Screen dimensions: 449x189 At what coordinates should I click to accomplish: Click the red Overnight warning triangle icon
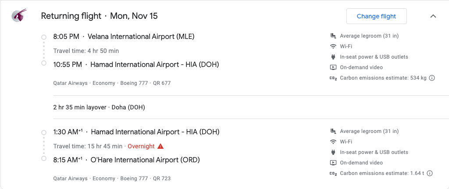tap(160, 146)
